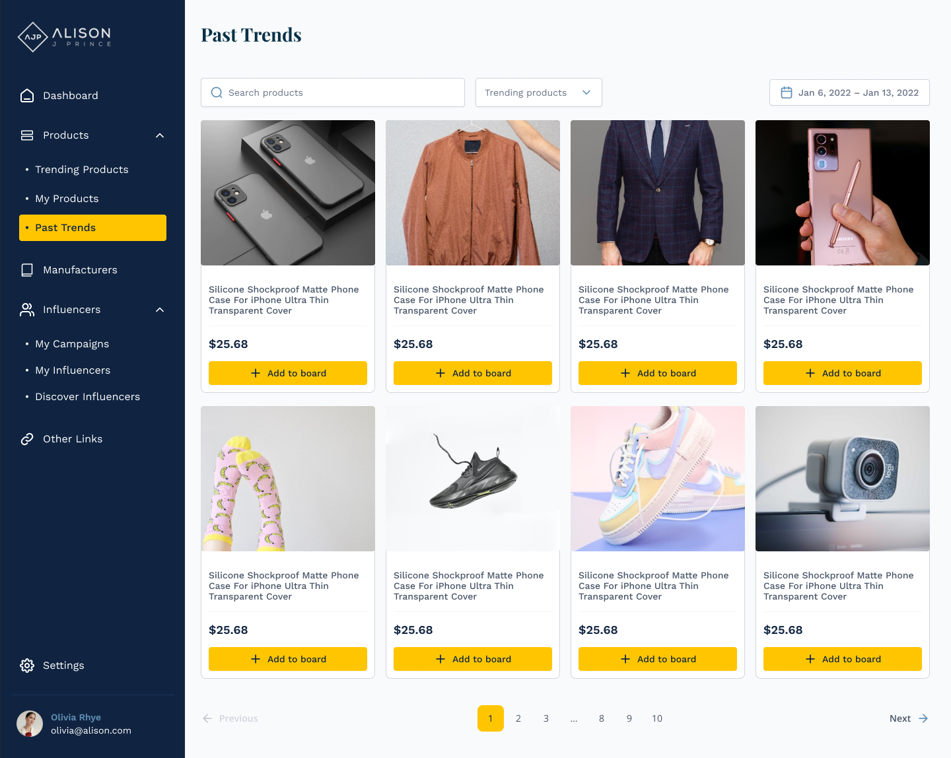This screenshot has width=951, height=758.
Task: Open Trending Products in sidebar
Action: tap(82, 170)
